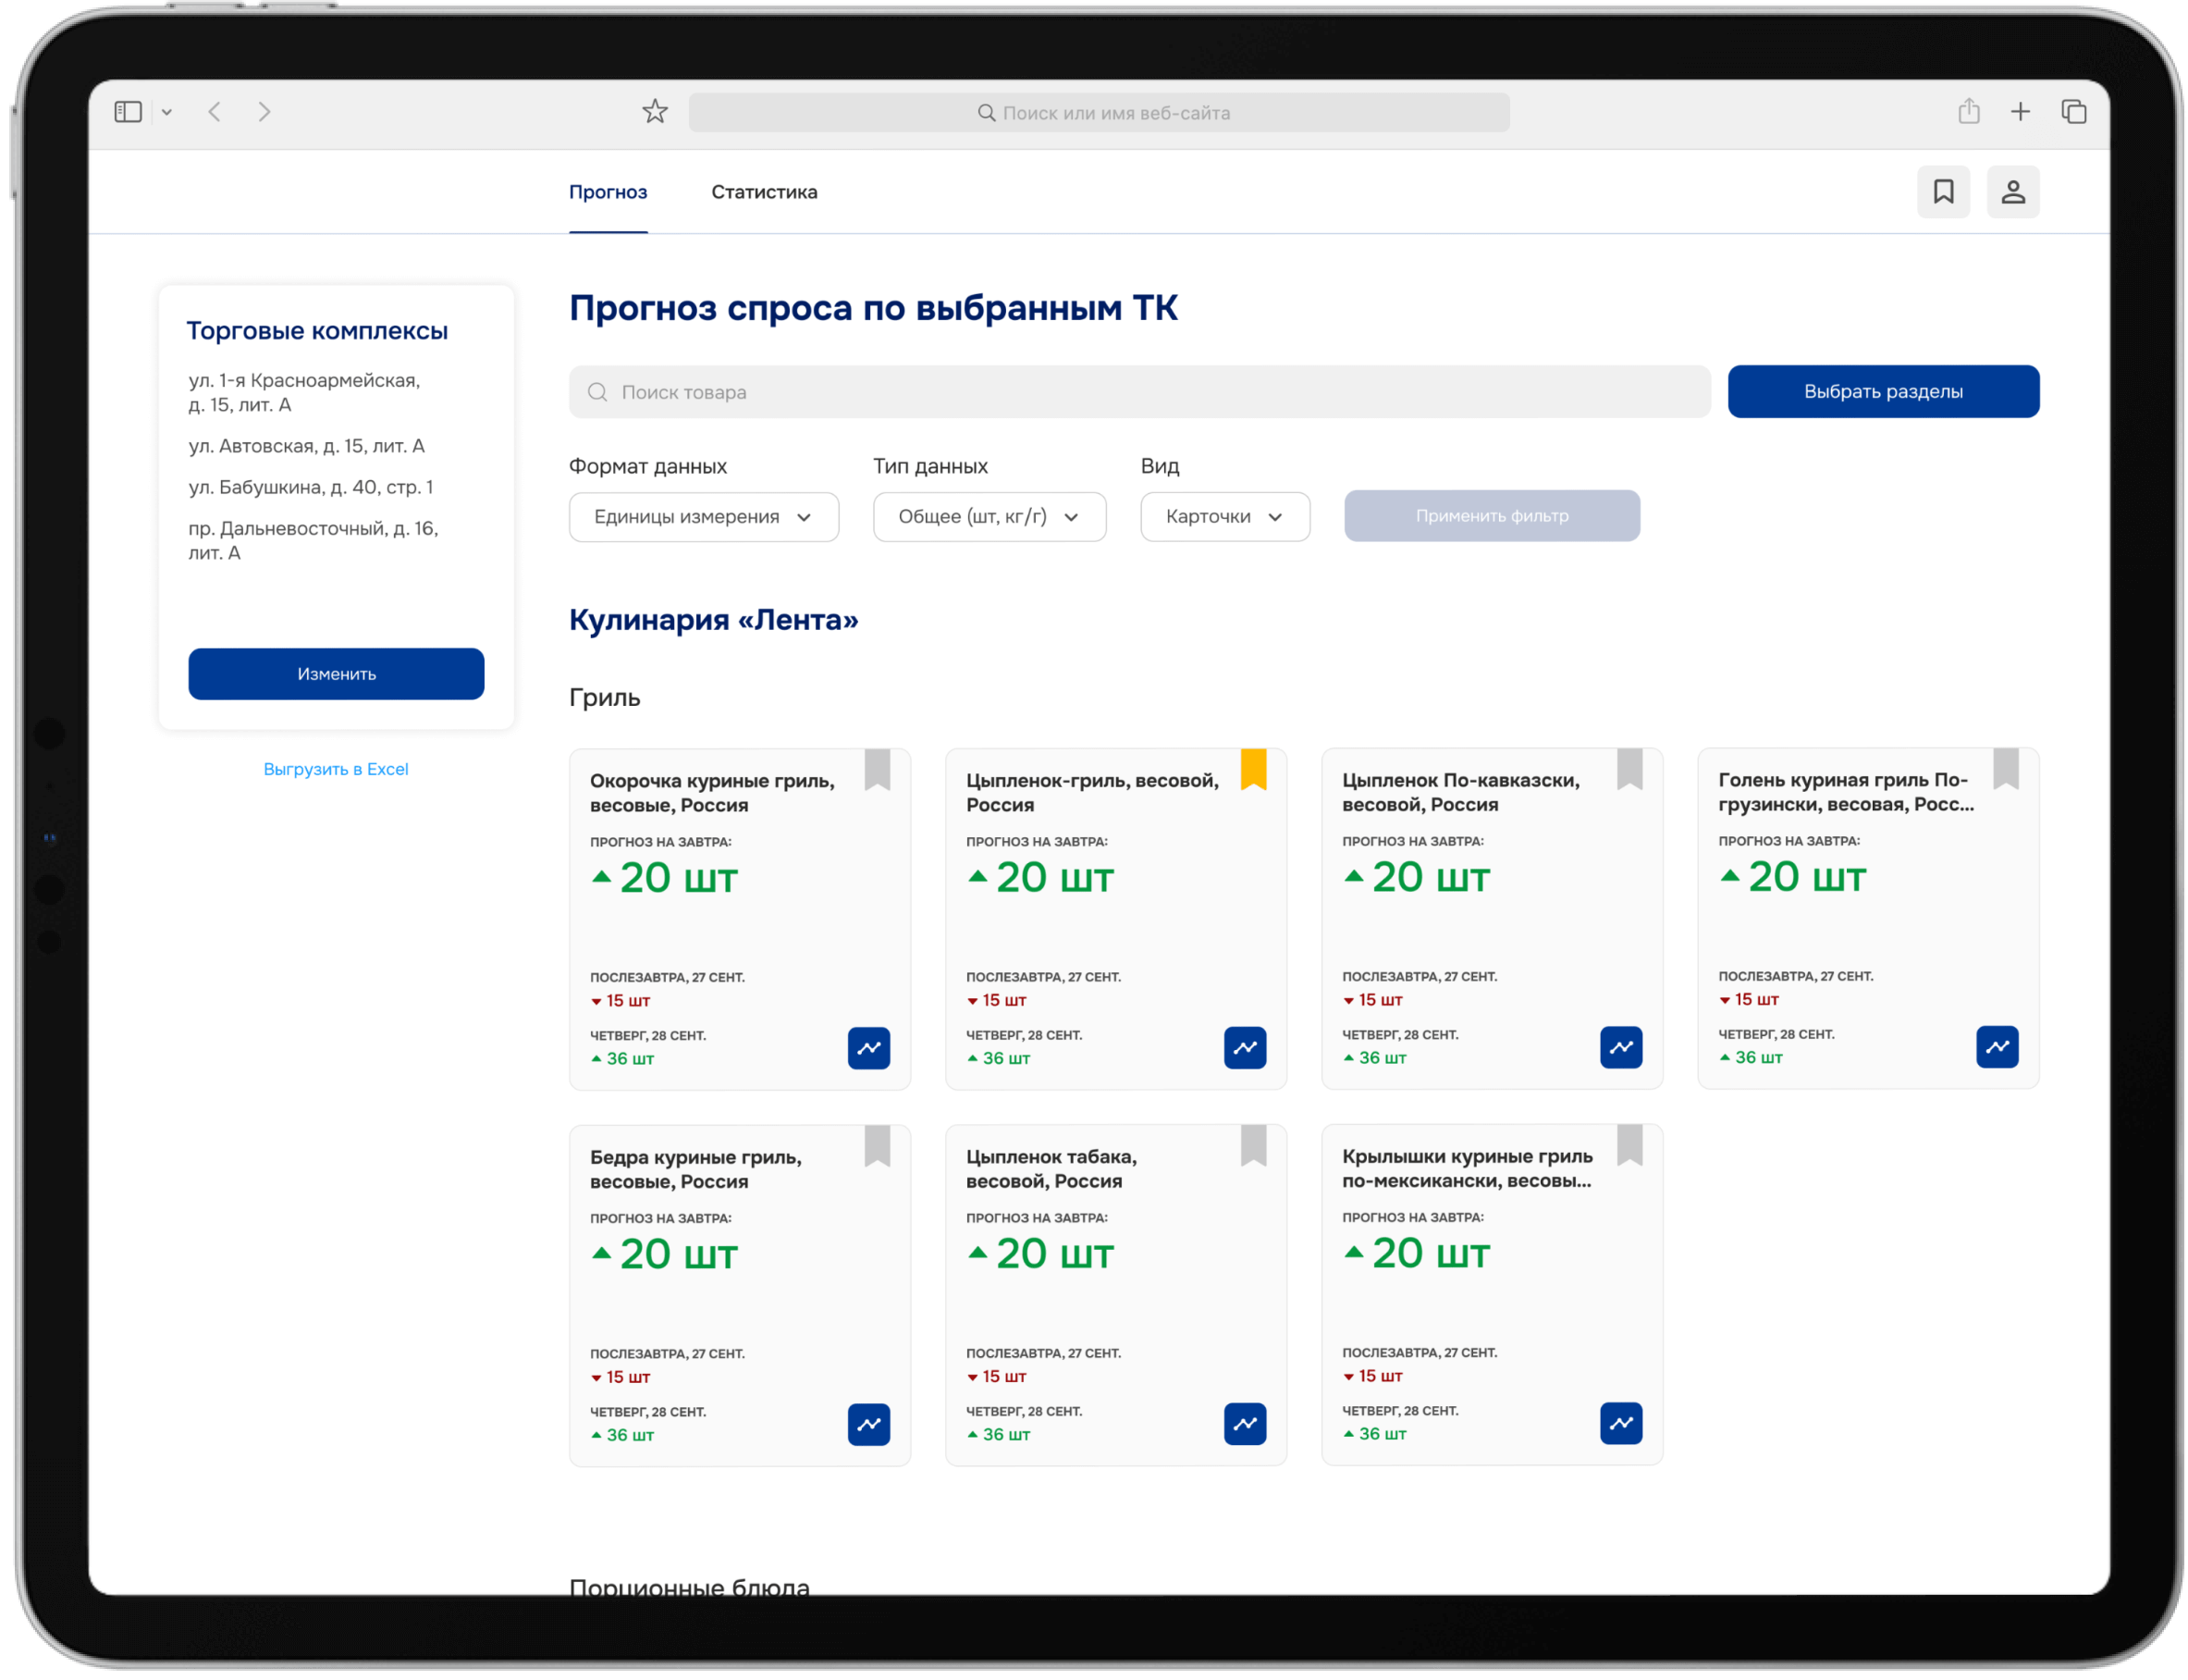Open saved bookmarks from header bookmark icon
2188x1680 pixels.
1944,192
